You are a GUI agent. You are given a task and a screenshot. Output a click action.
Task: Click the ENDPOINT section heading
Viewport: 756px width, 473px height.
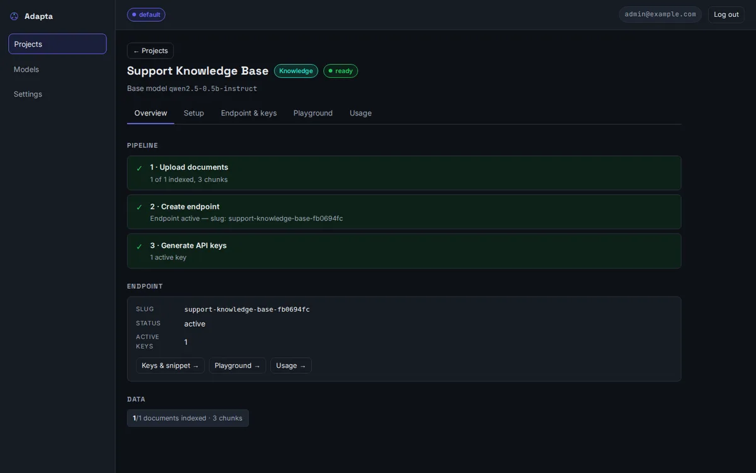[x=145, y=286]
